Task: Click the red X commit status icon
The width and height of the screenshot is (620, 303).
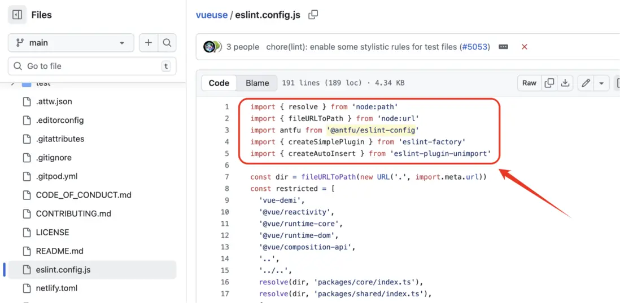Action: point(525,47)
